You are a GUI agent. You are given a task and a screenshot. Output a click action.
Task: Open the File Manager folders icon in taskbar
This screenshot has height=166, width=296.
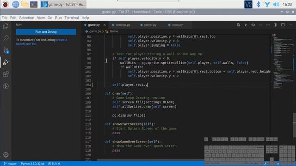pyautogui.click(x=25, y=4)
